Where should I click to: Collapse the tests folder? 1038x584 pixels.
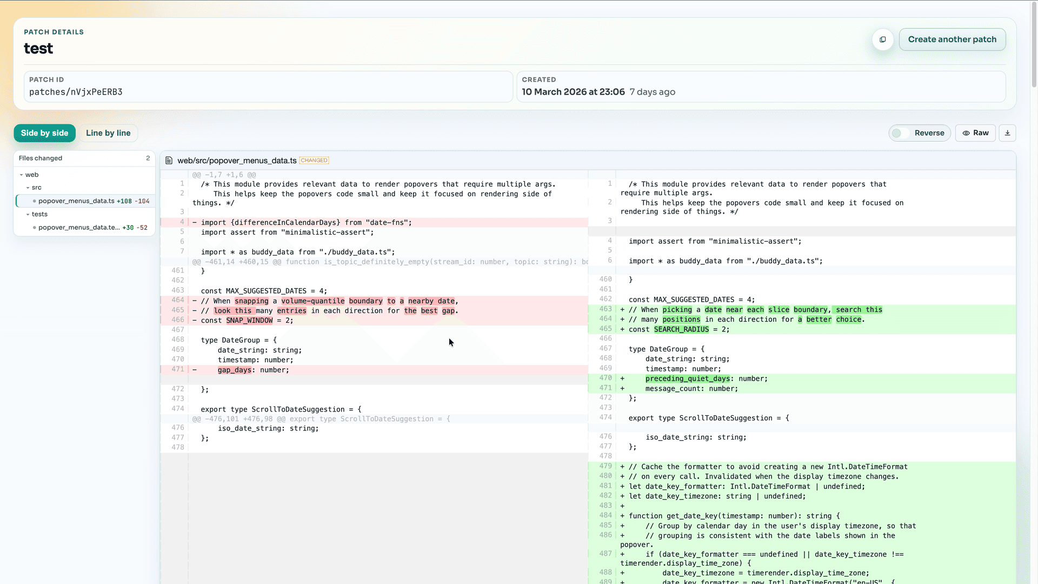[27, 214]
